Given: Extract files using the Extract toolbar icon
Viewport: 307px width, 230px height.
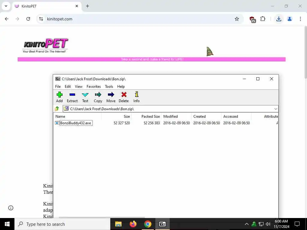Looking at the screenshot, I should [72, 97].
